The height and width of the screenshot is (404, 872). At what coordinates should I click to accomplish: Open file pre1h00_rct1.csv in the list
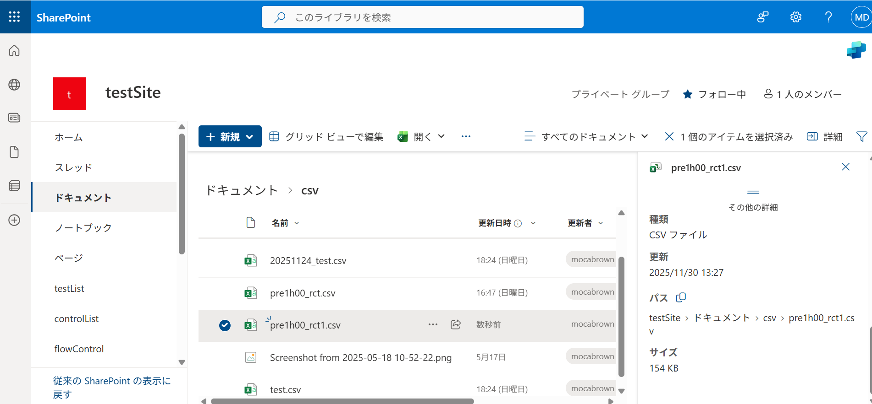pos(305,325)
